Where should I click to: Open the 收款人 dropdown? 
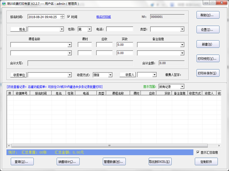(154, 75)
